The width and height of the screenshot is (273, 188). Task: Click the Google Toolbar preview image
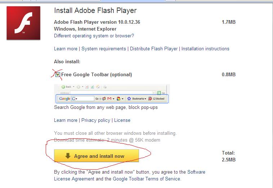112,94
